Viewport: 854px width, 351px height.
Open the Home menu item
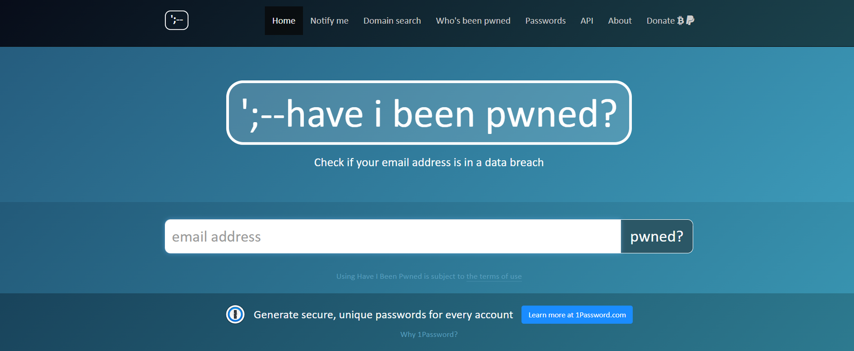coord(283,21)
